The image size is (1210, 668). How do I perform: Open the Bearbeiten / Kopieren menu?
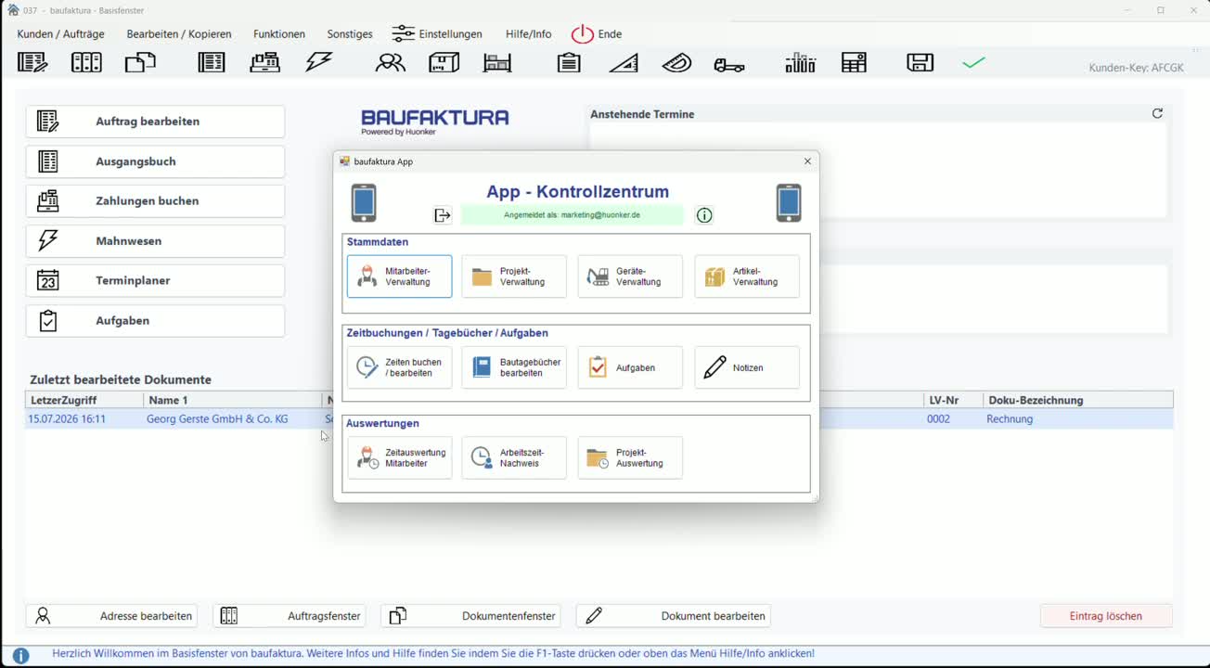[x=179, y=34]
